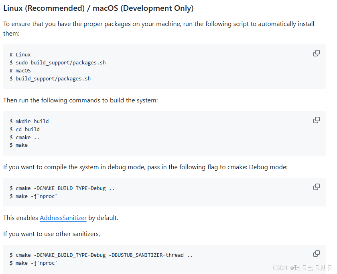Click copy icon on the thread sanitizer block
The height and width of the screenshot is (274, 337).
pyautogui.click(x=317, y=254)
